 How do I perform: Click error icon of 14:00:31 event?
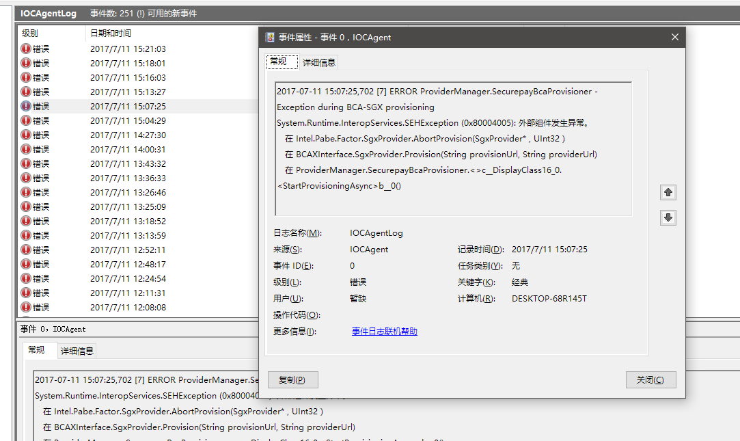(26, 149)
